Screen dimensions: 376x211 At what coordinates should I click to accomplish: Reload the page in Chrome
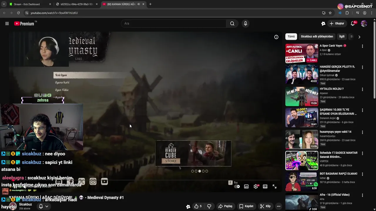pos(18,13)
